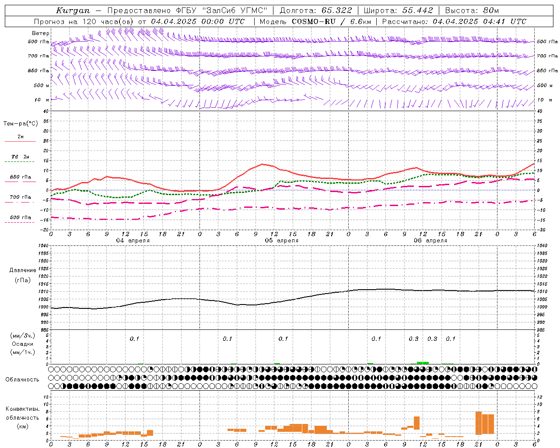Image resolution: width=560 pixels, height=448 pixels.
Task: Click the "Рассчитано: 04.04.2025 04:41 UTC" timestamp
Action: tap(454, 21)
